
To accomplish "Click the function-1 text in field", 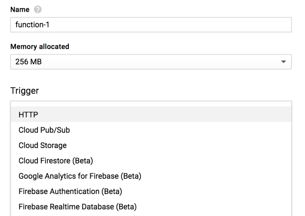I will click(32, 25).
